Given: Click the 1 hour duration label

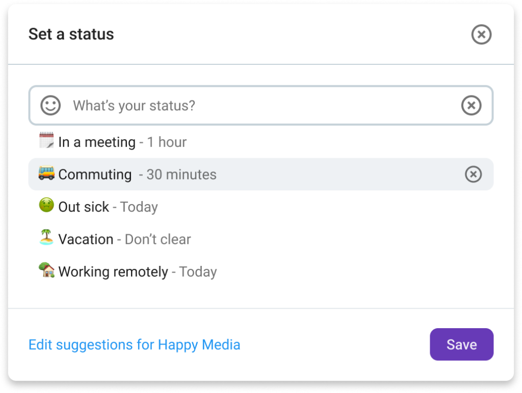Looking at the screenshot, I should (x=167, y=142).
